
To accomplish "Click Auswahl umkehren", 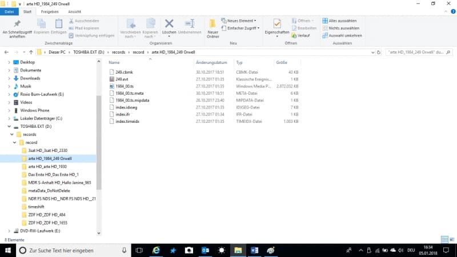I will click(x=342, y=35).
